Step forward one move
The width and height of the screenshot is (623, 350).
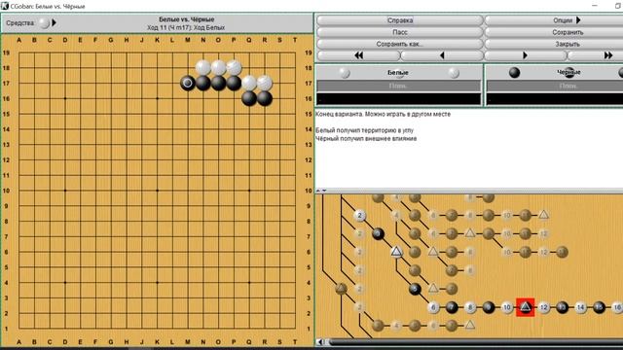(x=526, y=55)
